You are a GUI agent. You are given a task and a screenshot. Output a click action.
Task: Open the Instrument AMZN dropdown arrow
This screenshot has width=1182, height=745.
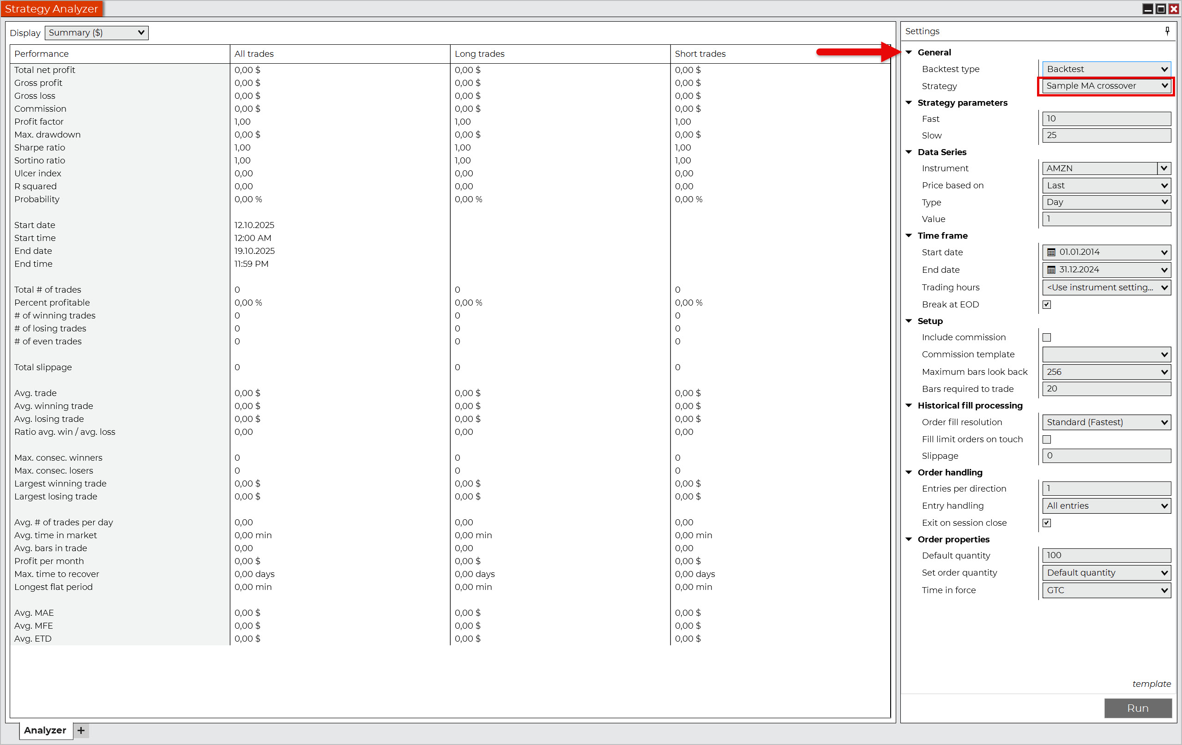(1164, 168)
